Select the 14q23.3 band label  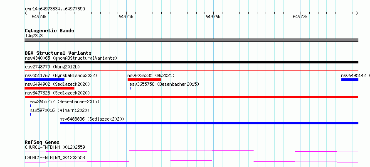34,36
